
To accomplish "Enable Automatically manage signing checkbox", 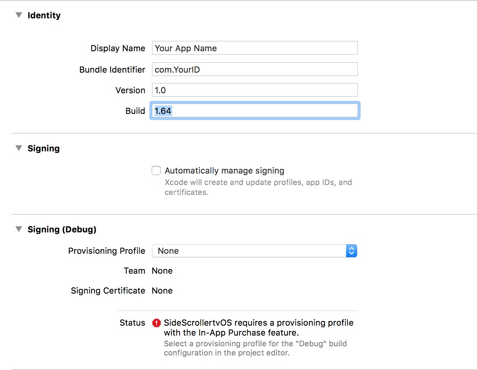I will point(156,170).
